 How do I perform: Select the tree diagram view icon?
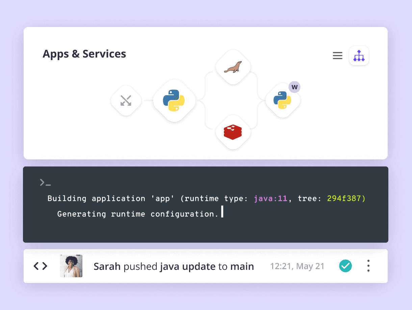[359, 56]
